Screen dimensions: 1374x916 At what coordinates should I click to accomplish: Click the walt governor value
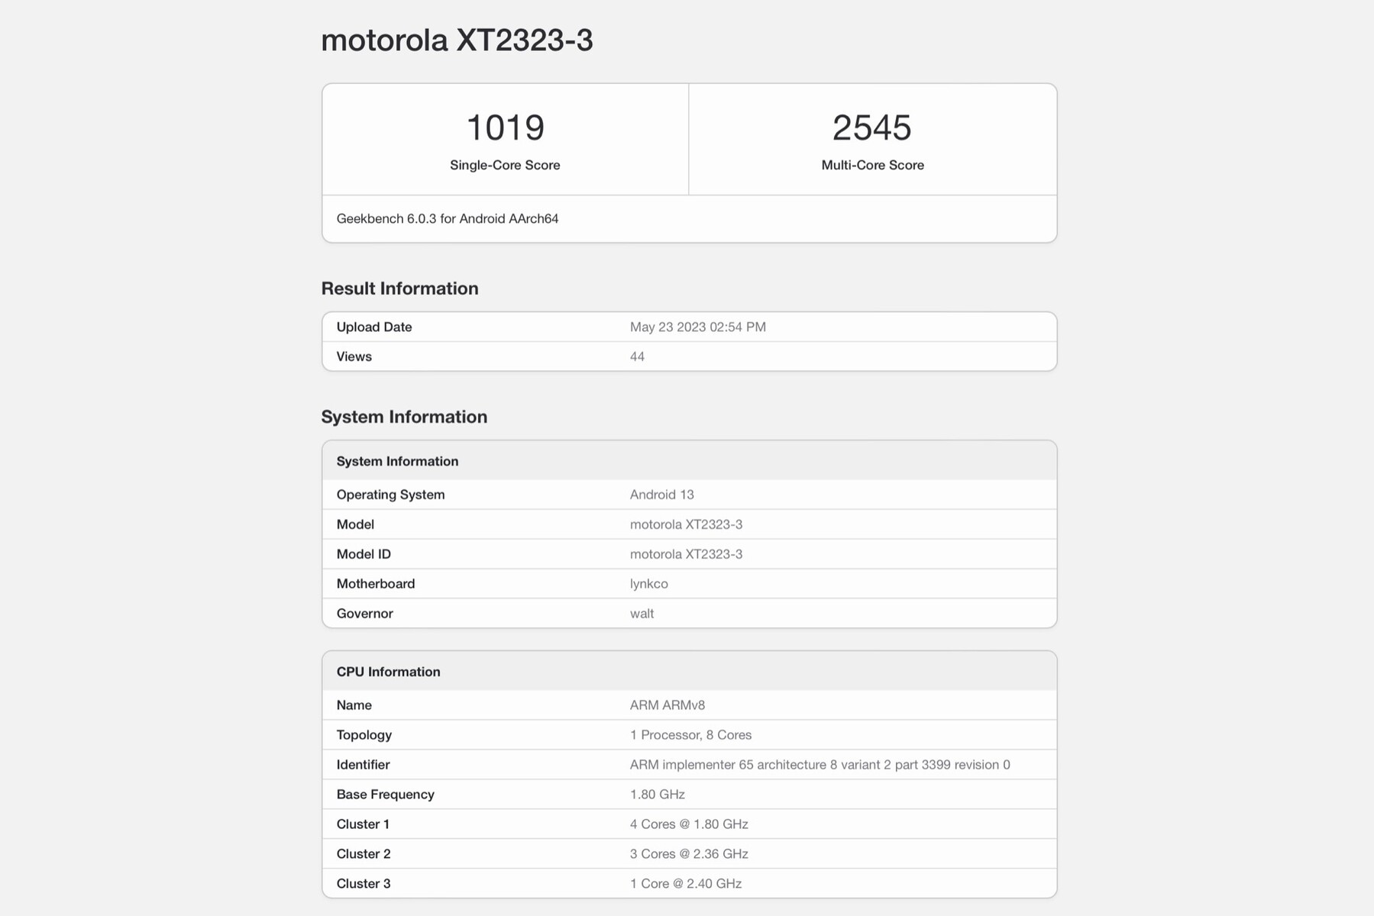tap(642, 614)
